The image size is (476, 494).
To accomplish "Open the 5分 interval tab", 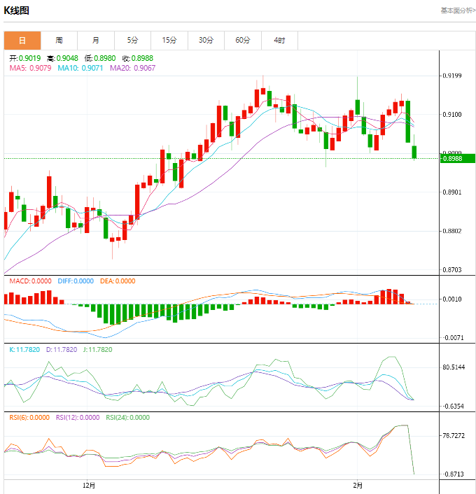I will [132, 41].
